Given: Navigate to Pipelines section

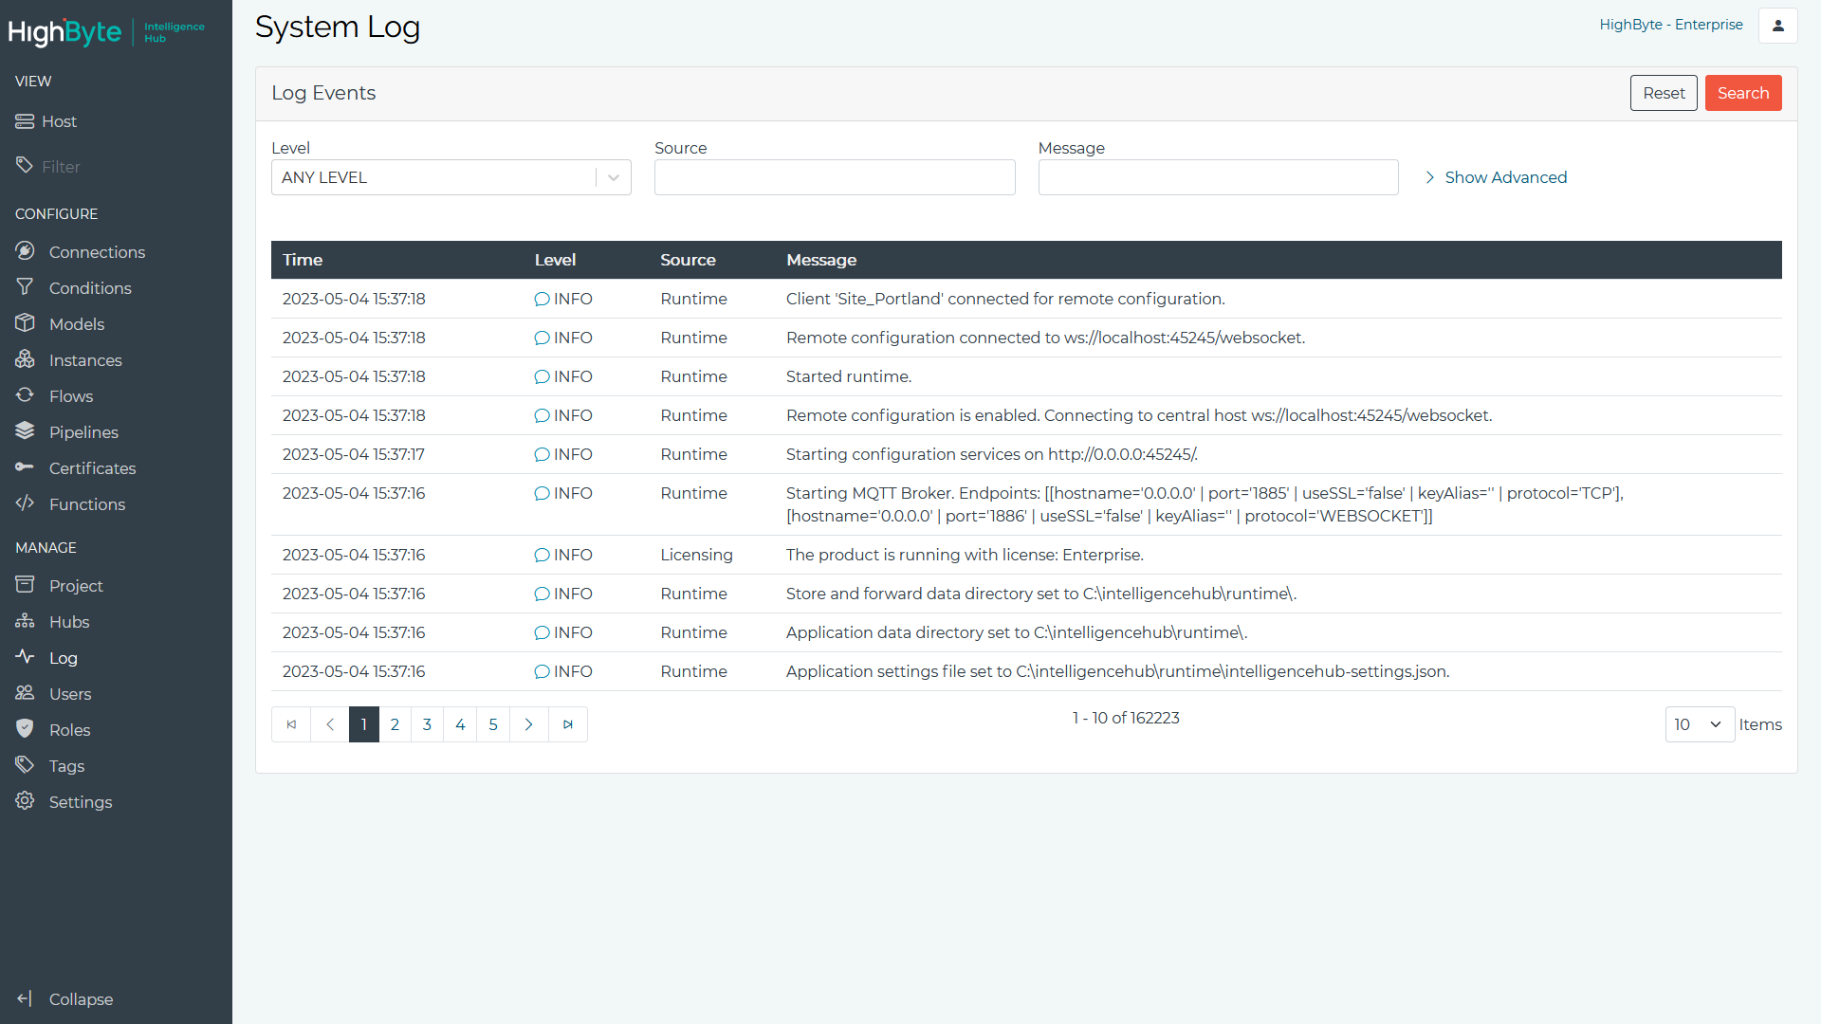Looking at the screenshot, I should point(83,431).
